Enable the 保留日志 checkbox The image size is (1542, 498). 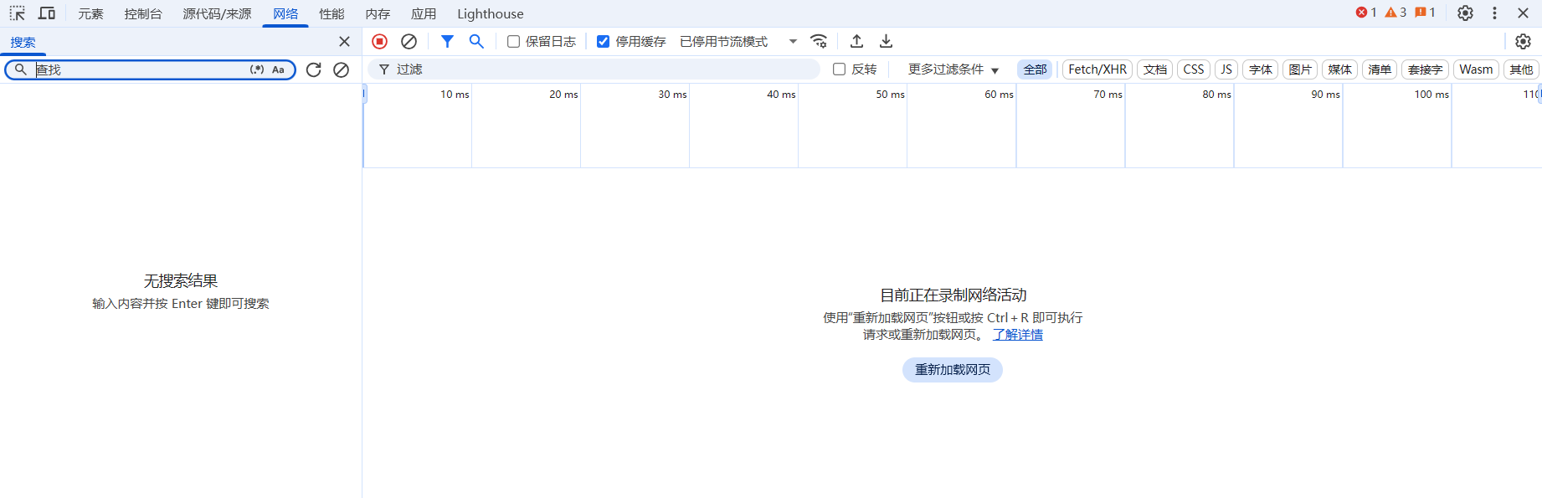coord(514,41)
